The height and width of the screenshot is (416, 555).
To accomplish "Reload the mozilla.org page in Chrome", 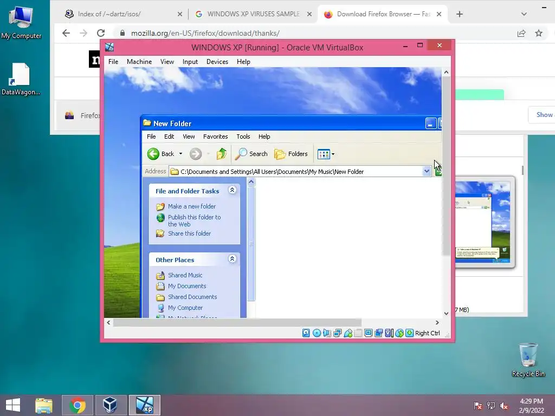I will (x=101, y=33).
